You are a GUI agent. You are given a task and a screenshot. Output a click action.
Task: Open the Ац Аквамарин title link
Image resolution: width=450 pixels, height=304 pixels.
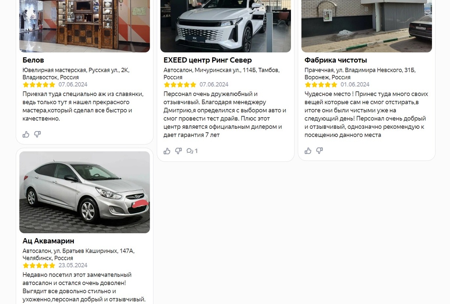click(48, 241)
